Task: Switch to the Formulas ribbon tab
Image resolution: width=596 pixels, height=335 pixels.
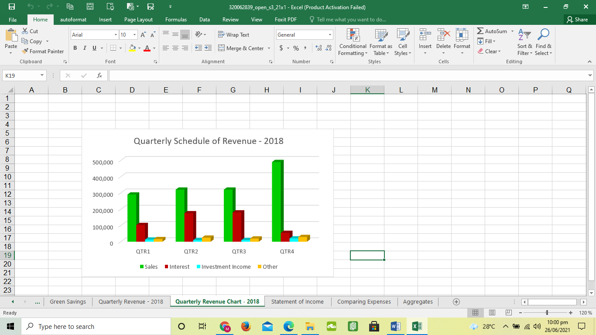Action: click(x=176, y=20)
